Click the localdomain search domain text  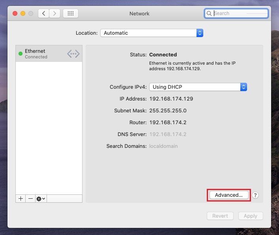163,146
